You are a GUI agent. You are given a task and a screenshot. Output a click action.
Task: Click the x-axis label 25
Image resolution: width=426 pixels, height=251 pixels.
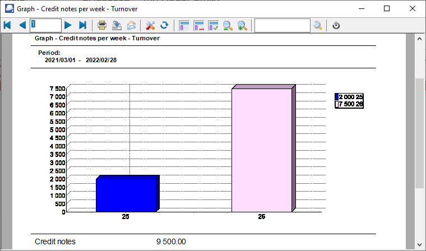click(126, 217)
